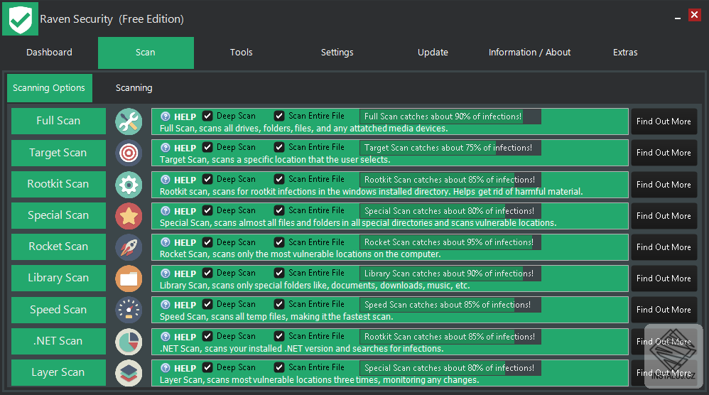This screenshot has height=395, width=709.
Task: Go to the Settings tab
Action: coord(337,53)
